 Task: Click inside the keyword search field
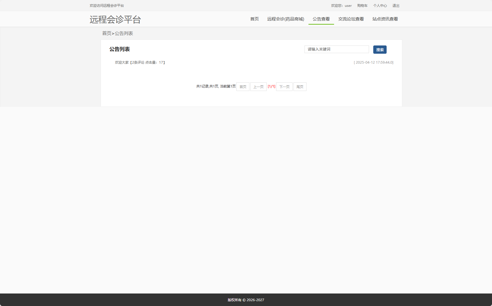tap(336, 49)
